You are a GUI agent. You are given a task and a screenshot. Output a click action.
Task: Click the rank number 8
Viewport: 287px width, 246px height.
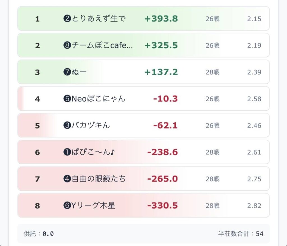[38, 206]
